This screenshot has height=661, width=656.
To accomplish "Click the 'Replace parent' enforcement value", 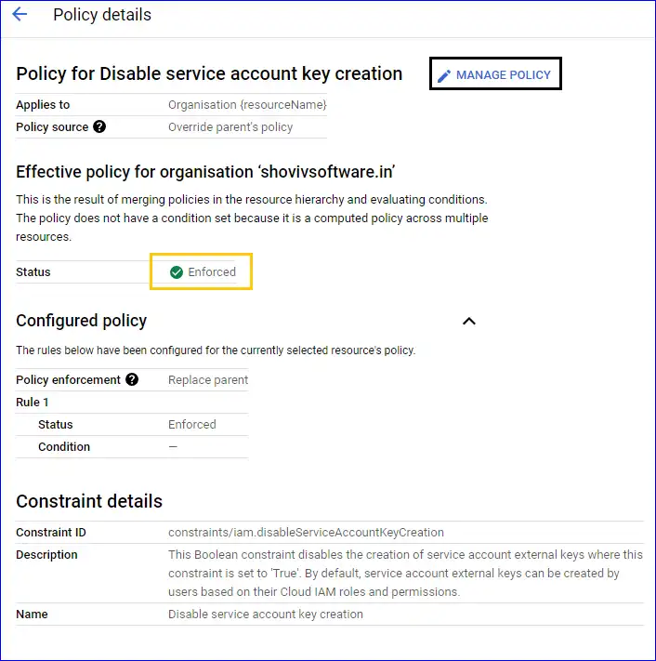I will click(208, 380).
